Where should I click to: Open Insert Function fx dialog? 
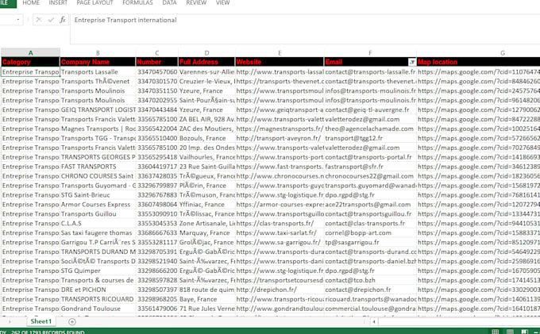tap(62, 20)
